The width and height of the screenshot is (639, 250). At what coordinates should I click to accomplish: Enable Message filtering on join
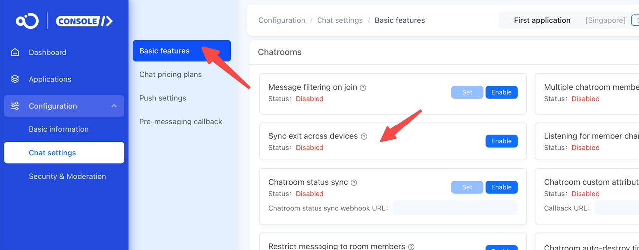(501, 92)
